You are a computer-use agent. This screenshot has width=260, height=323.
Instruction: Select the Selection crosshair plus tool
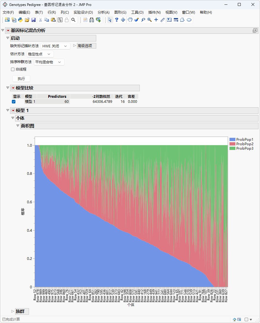(x=123, y=20)
